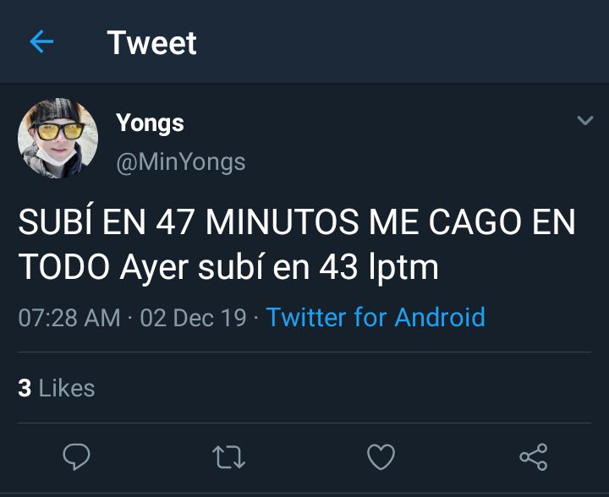Click the Tweet title in the header

point(152,42)
